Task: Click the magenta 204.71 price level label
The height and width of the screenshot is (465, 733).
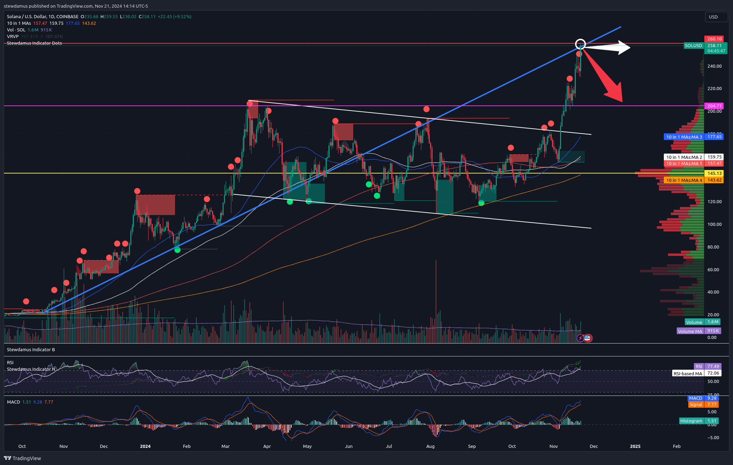Action: pos(714,106)
